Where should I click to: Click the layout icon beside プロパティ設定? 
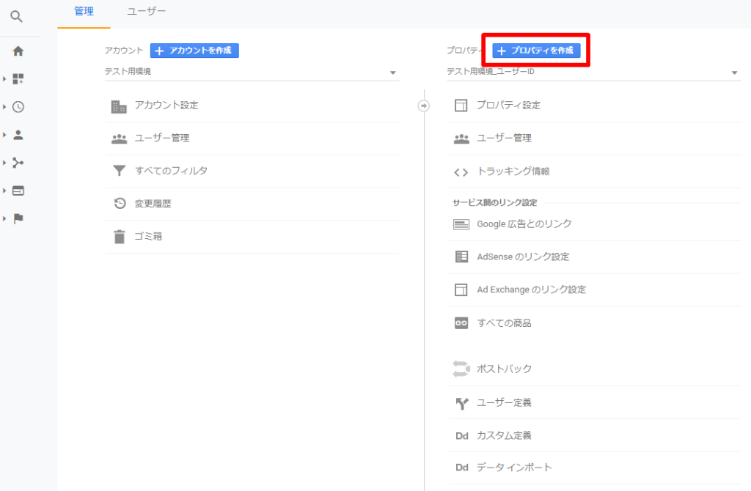coord(461,106)
